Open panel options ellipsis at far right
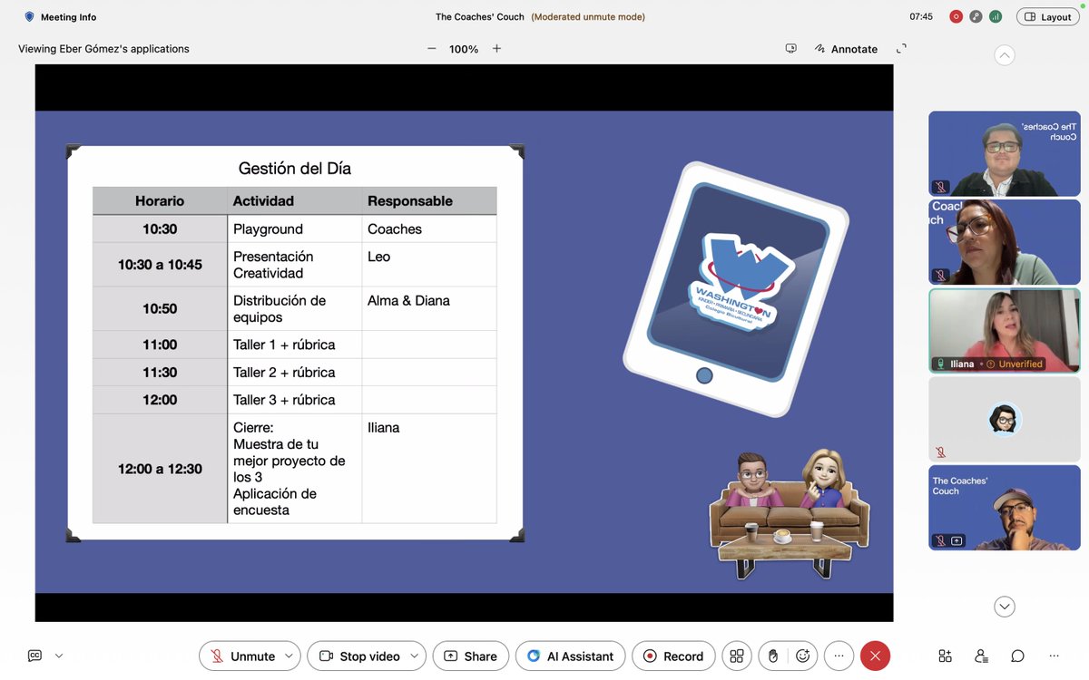 click(x=1054, y=656)
